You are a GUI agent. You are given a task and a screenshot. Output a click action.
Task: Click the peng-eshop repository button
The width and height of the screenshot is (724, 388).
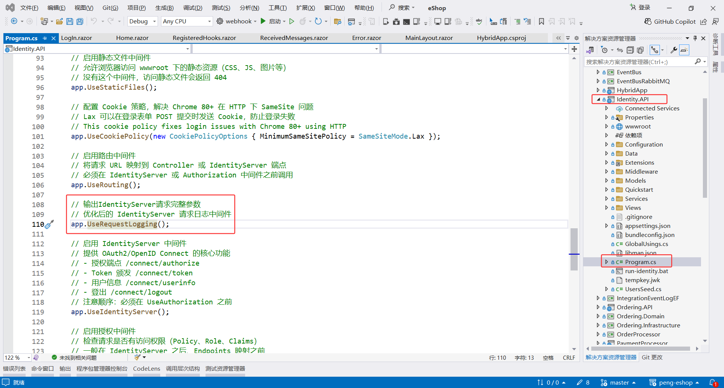point(674,383)
